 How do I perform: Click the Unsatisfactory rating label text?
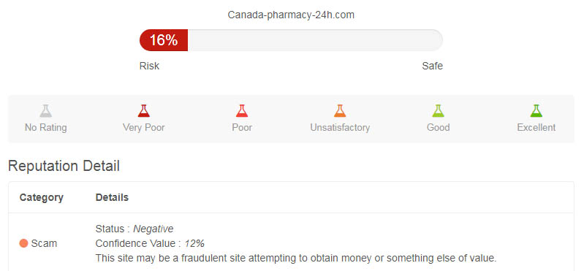tap(340, 128)
